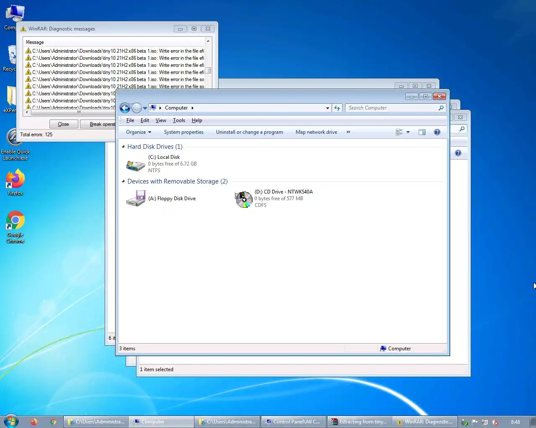Select the (A:) Floppy Disk Drive
This screenshot has height=428, width=536.
pyautogui.click(x=161, y=199)
